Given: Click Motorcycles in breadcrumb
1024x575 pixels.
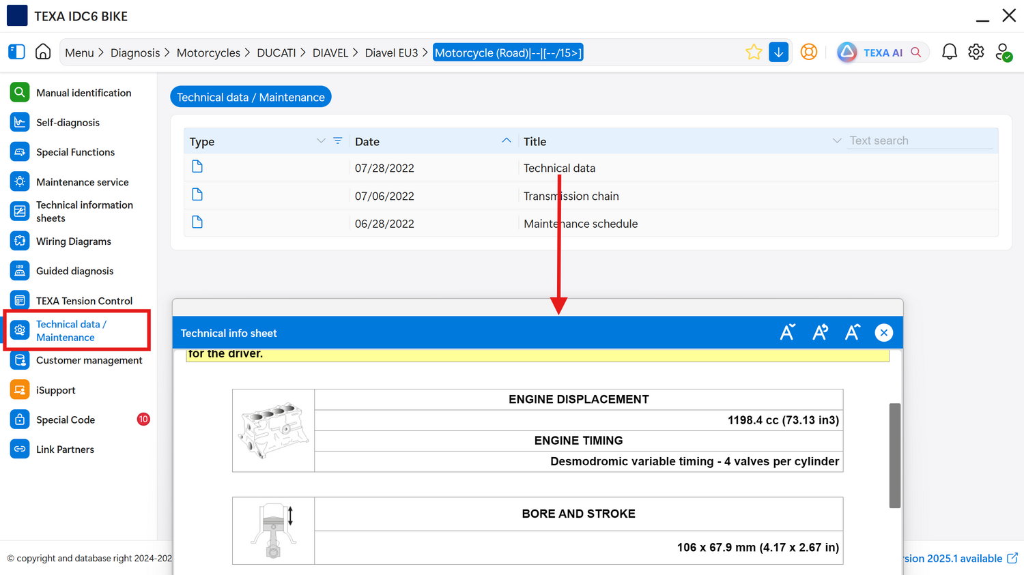Looking at the screenshot, I should coord(208,53).
